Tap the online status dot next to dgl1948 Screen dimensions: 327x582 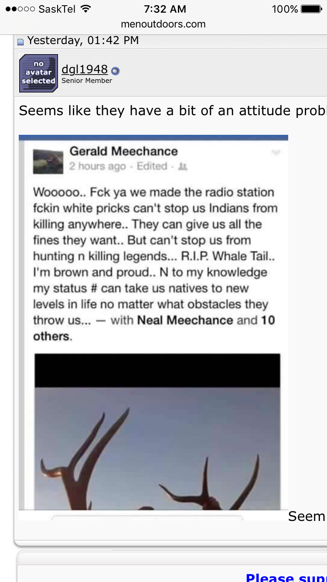point(115,71)
